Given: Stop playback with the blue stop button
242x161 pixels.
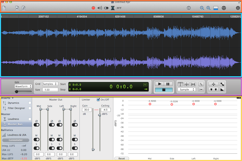Looking at the screenshot, I should [164, 90].
